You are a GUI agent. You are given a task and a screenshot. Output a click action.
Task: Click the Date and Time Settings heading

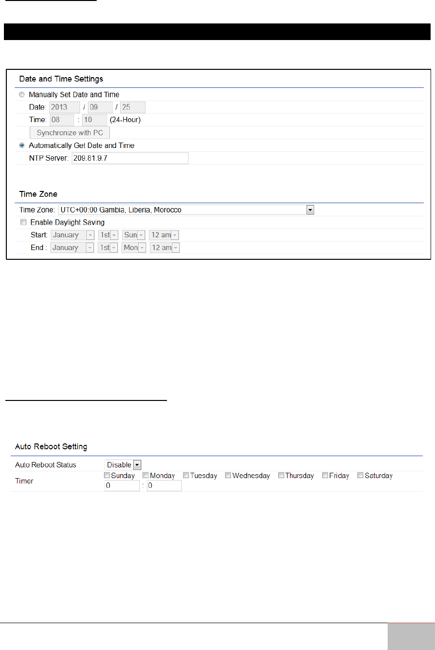pos(61,79)
